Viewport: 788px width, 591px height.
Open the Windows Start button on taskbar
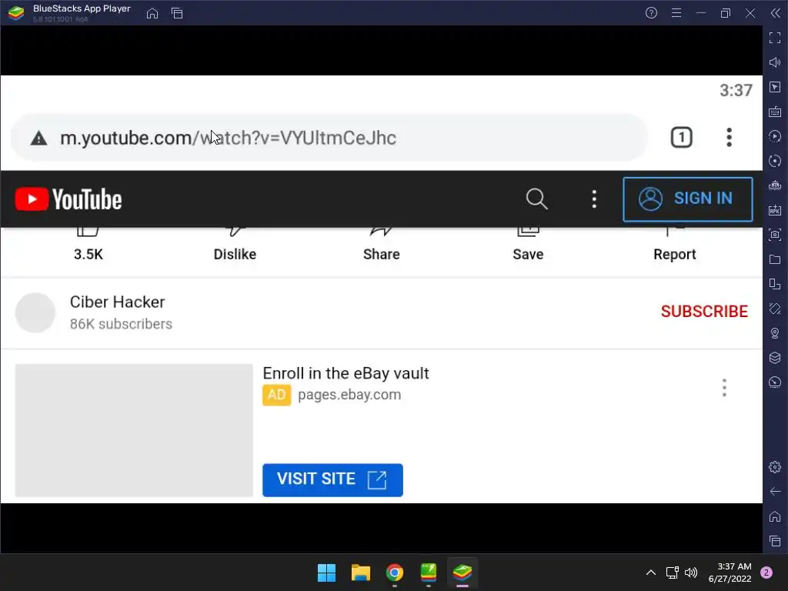pyautogui.click(x=326, y=573)
